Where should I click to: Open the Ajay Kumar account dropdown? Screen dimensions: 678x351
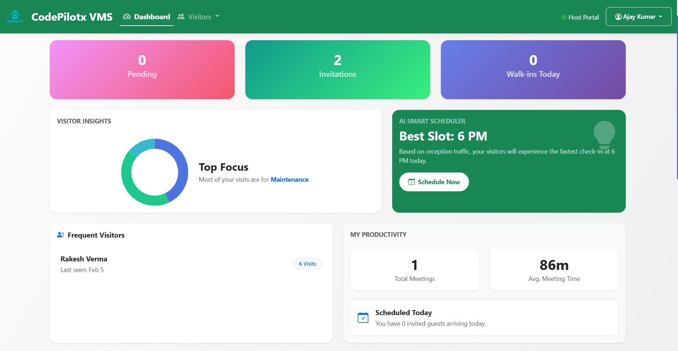pos(638,16)
